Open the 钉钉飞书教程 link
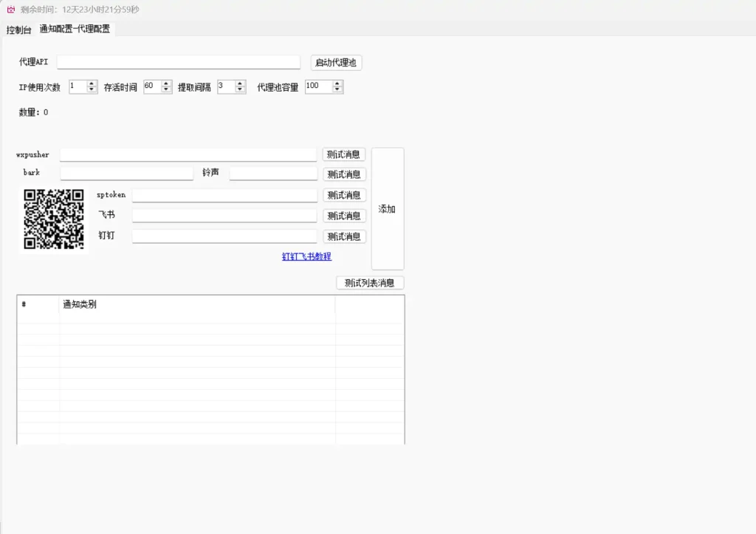 [306, 256]
